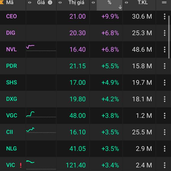The image size is (171, 171).
Task: Select the Thị giá column header
Action: [76, 3]
